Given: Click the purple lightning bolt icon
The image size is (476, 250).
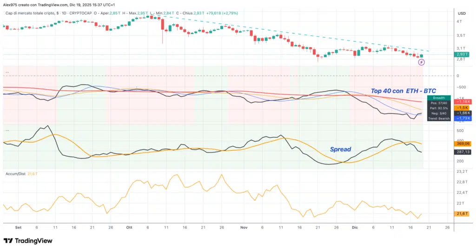Looking at the screenshot, I should click(421, 62).
